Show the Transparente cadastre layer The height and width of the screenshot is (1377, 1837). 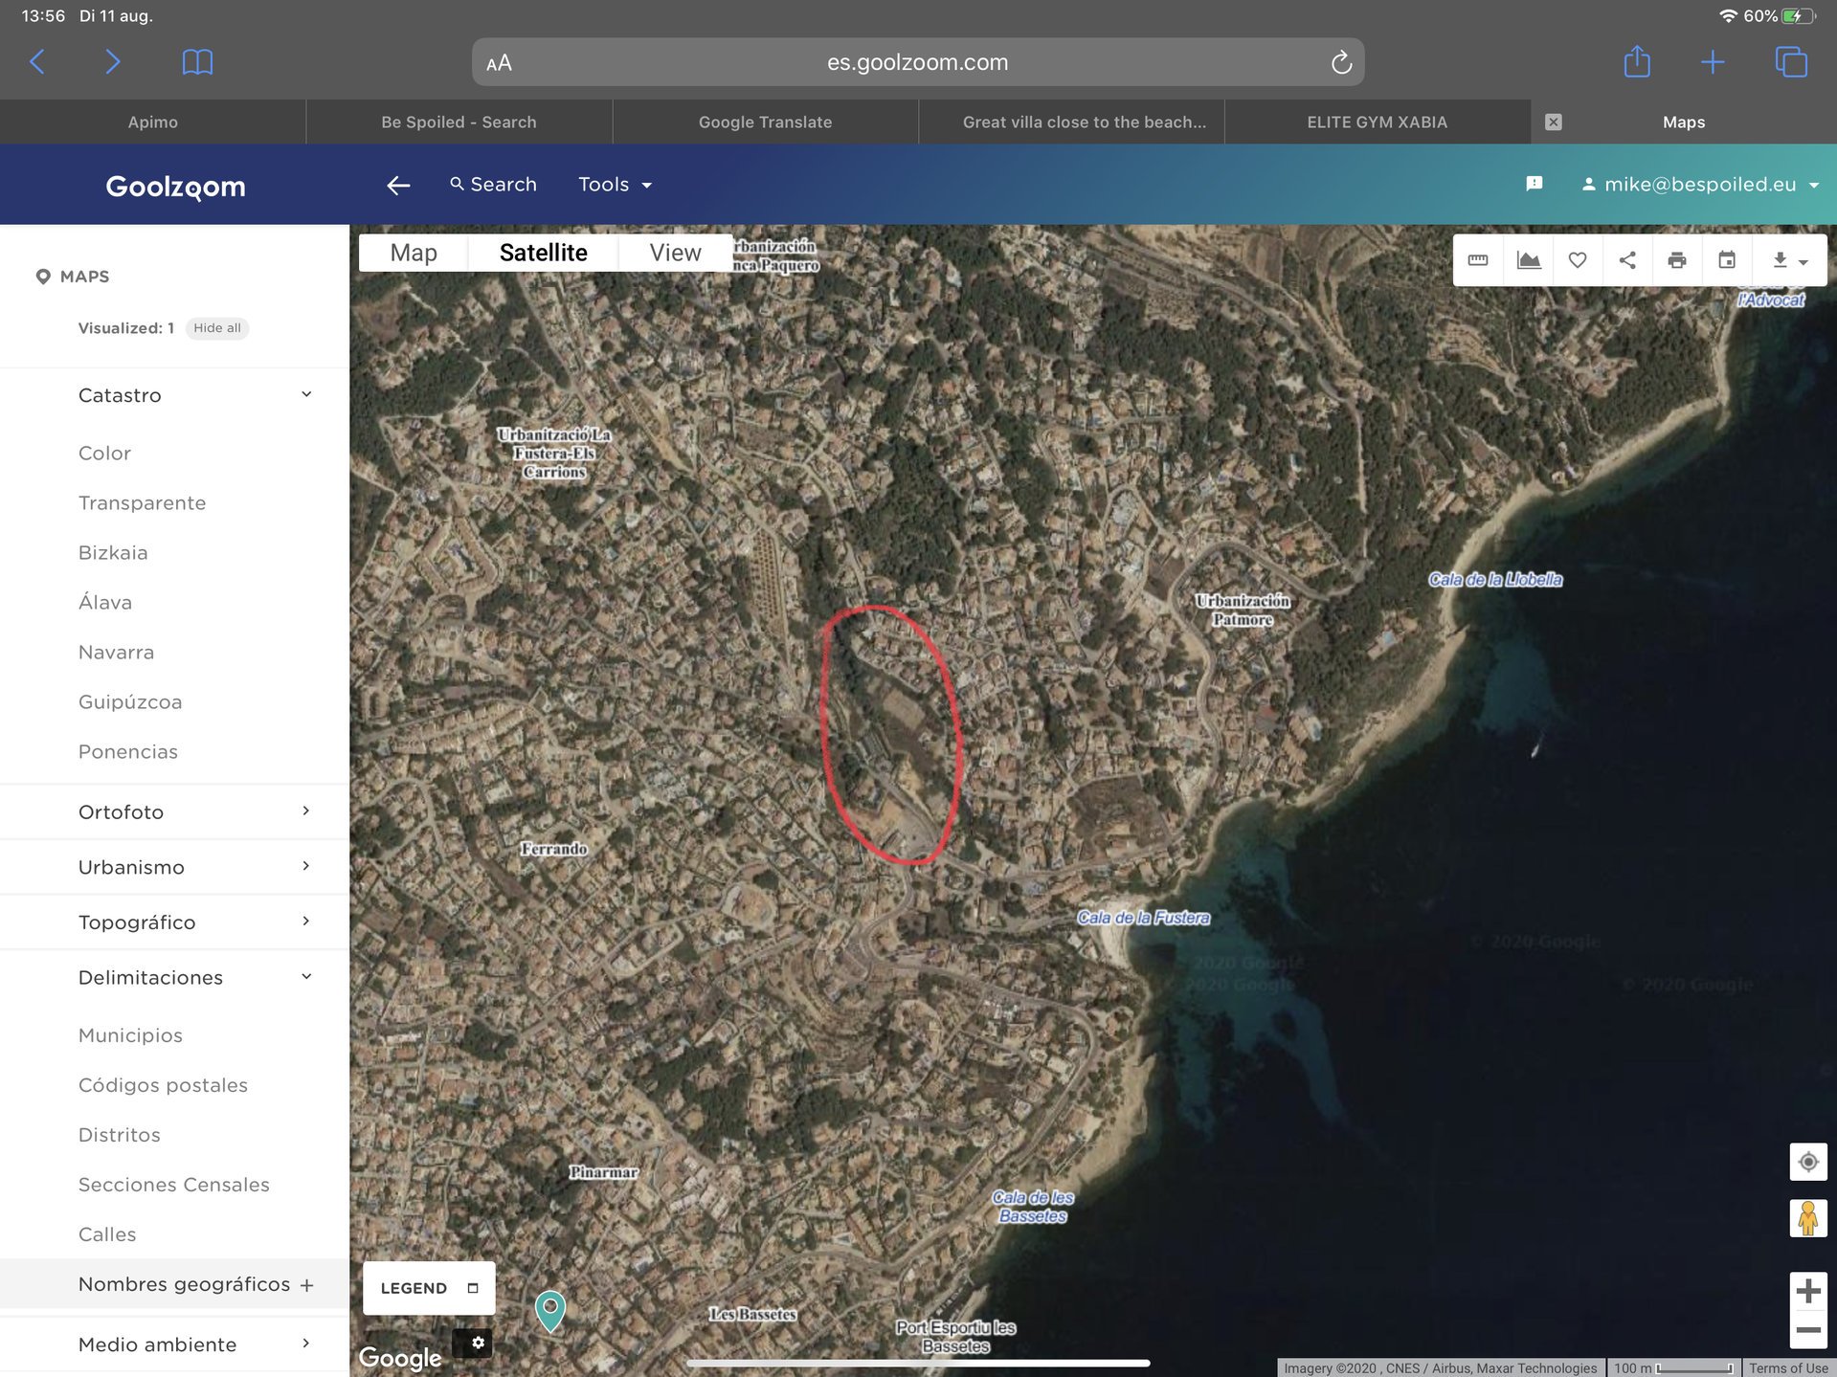(x=142, y=502)
